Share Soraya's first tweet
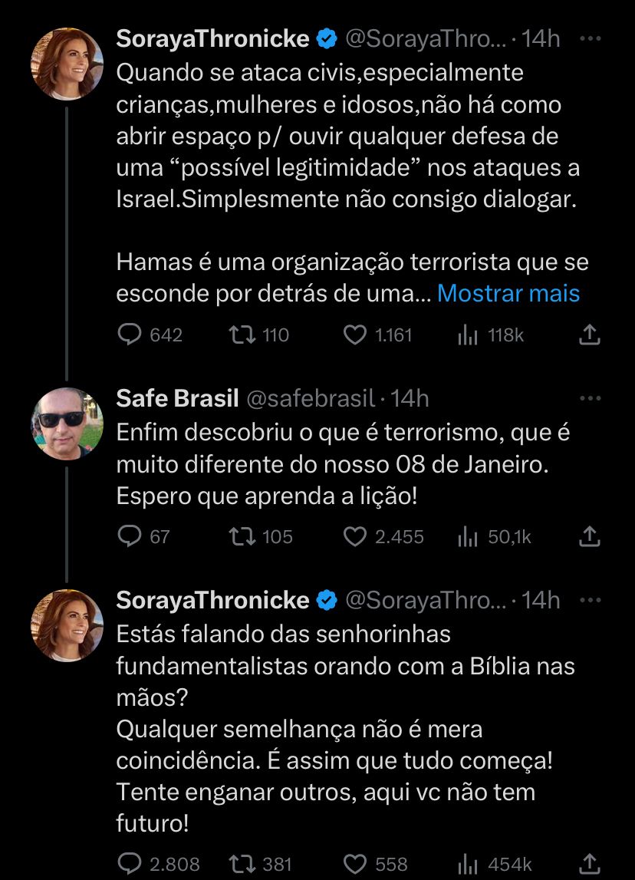 [589, 335]
